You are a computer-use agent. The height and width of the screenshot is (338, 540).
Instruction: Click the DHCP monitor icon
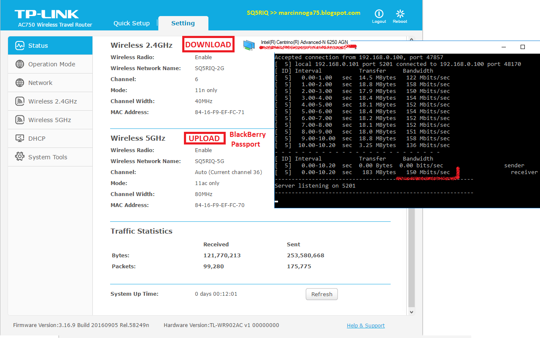pos(20,139)
